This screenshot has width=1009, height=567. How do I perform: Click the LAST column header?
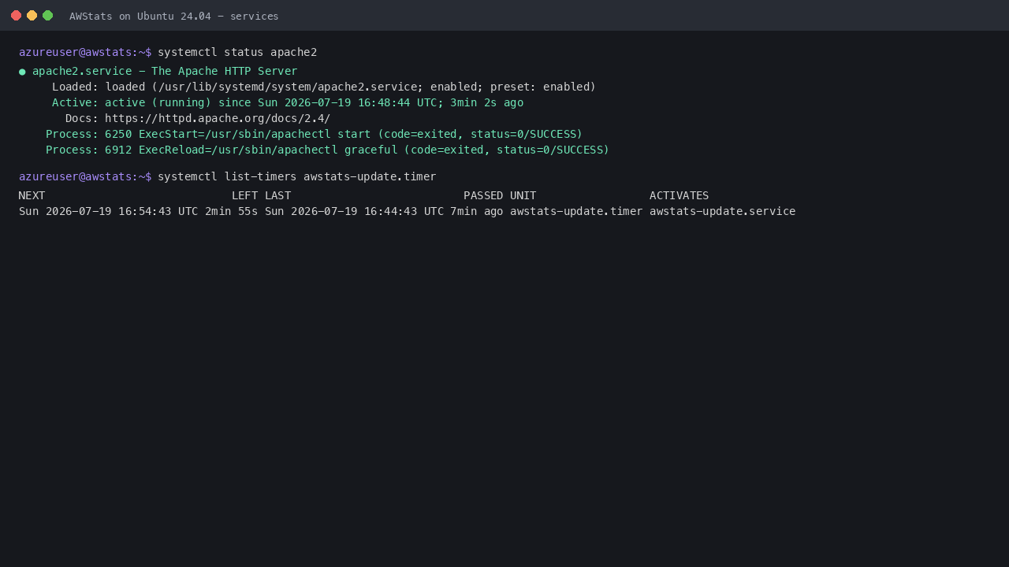278,195
